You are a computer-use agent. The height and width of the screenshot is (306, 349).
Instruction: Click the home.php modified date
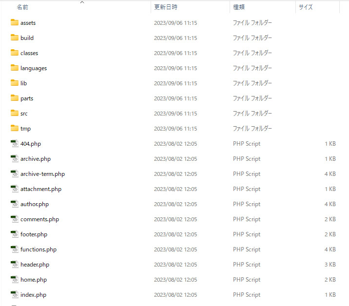(175, 280)
